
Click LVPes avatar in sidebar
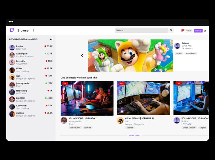[x=12, y=70]
